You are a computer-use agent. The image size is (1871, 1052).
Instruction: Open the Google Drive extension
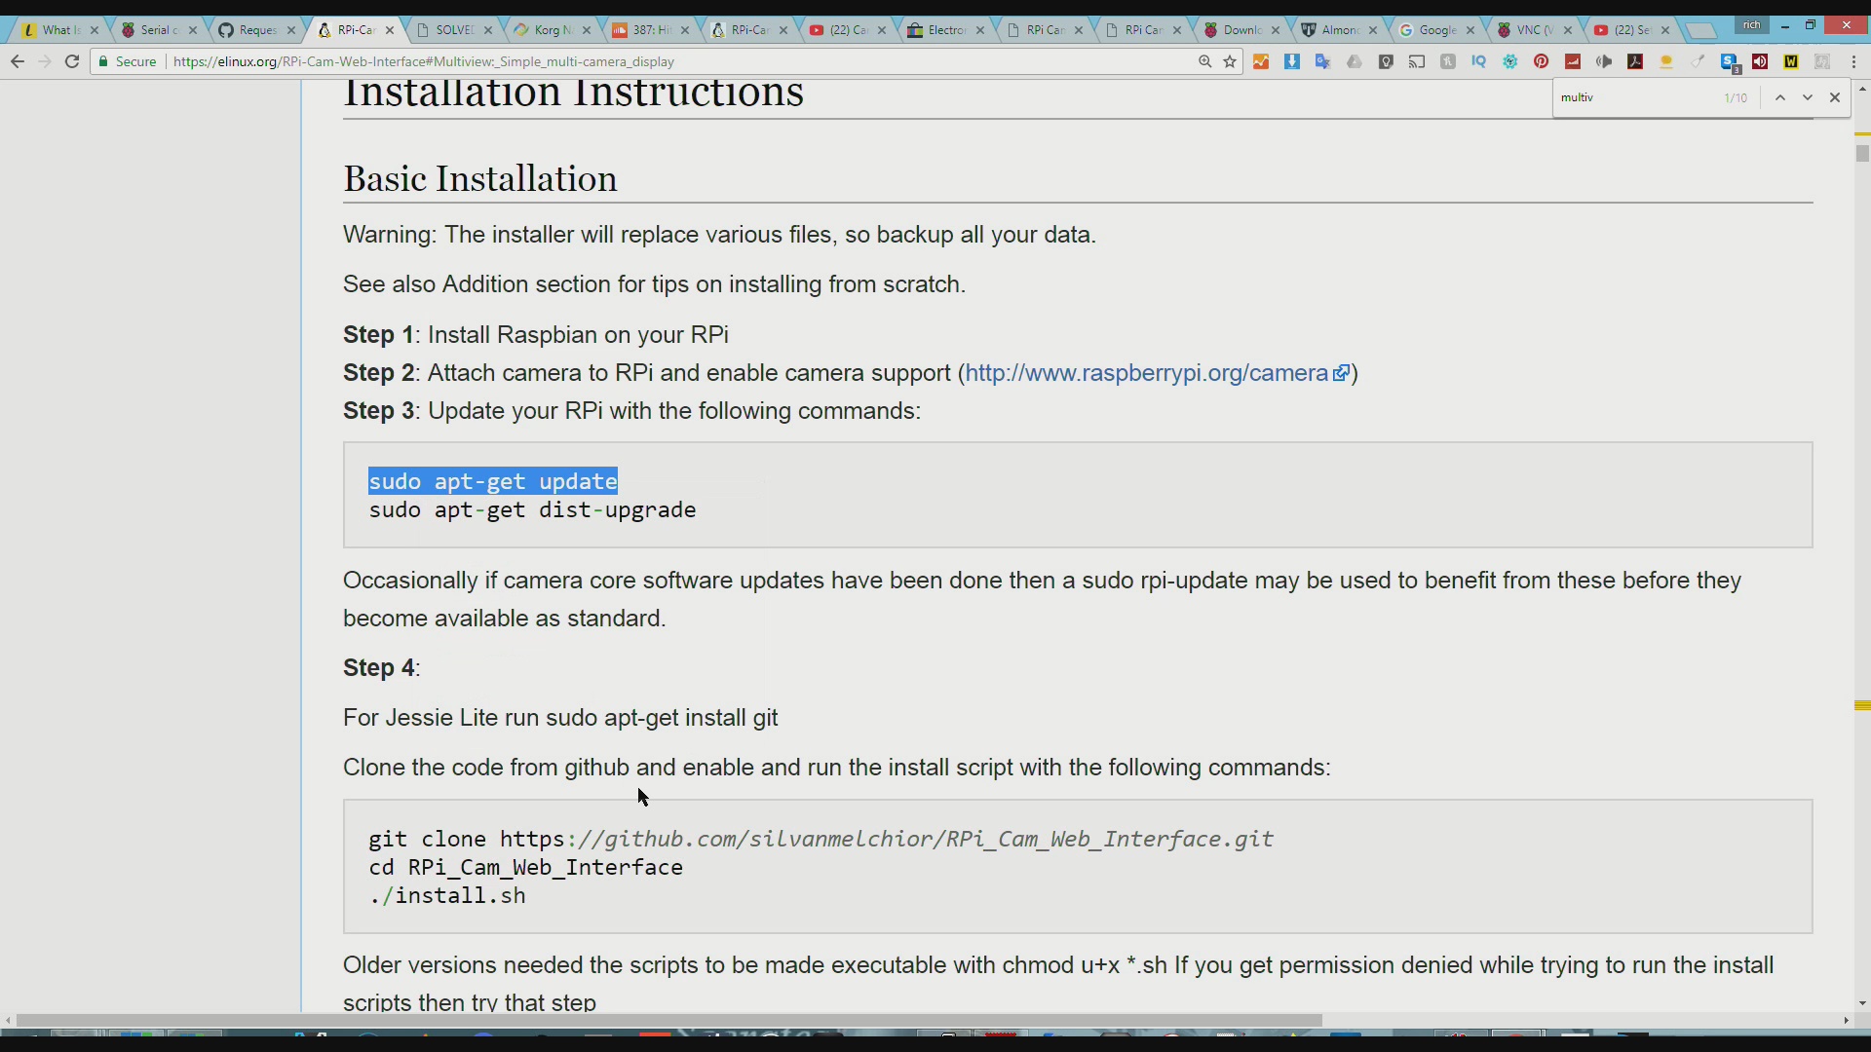coord(1355,61)
